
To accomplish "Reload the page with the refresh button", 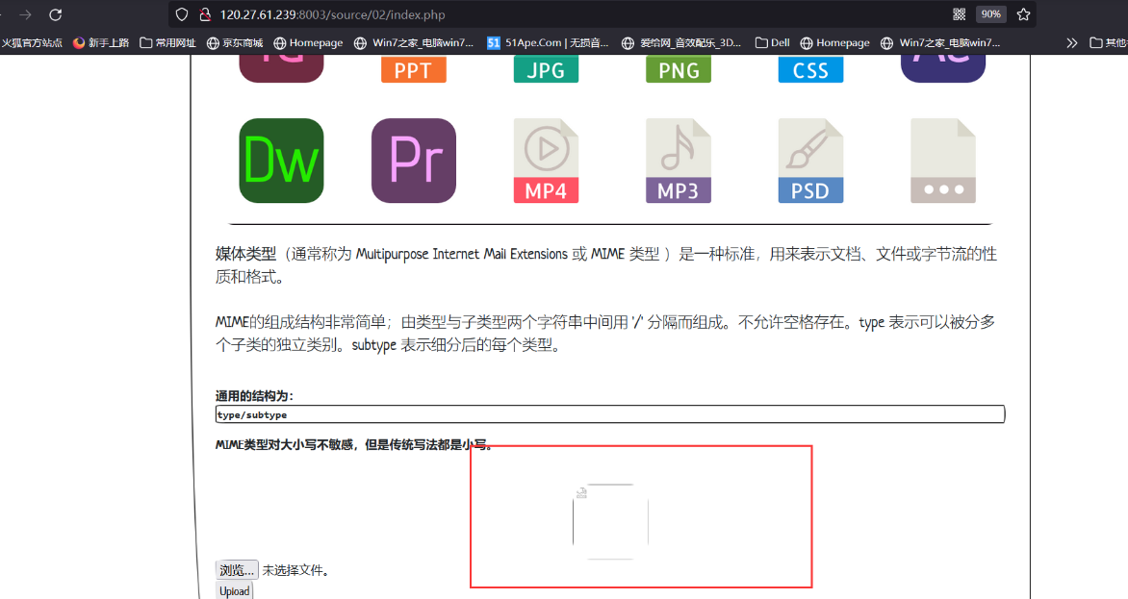I will (x=56, y=14).
